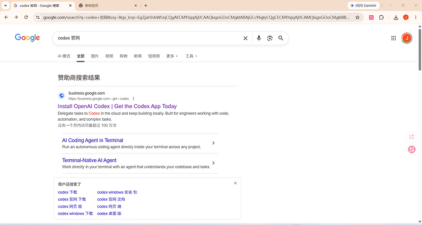
Task: Expand the Terminal-Native AI Agent chevron
Action: pos(213,163)
